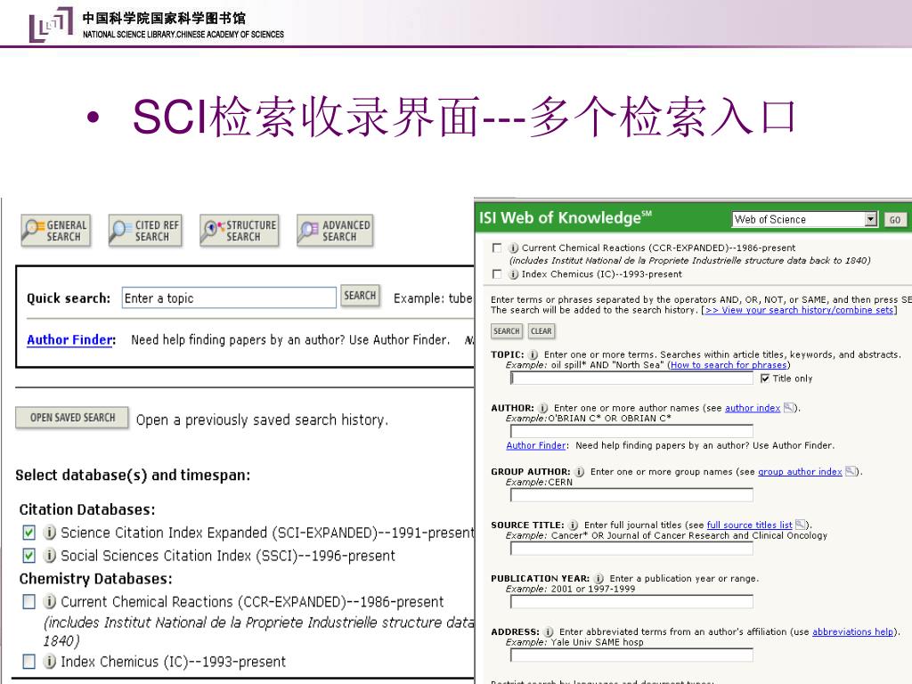Info icon beside left-panel Current Chemical Reactions
The width and height of the screenshot is (912, 684).
50,601
